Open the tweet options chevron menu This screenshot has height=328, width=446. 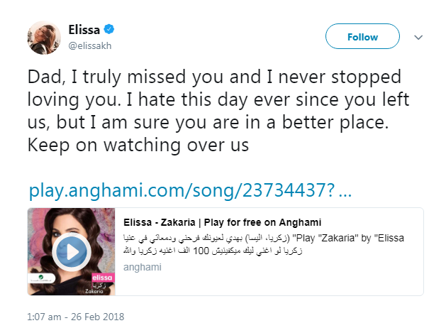point(418,36)
